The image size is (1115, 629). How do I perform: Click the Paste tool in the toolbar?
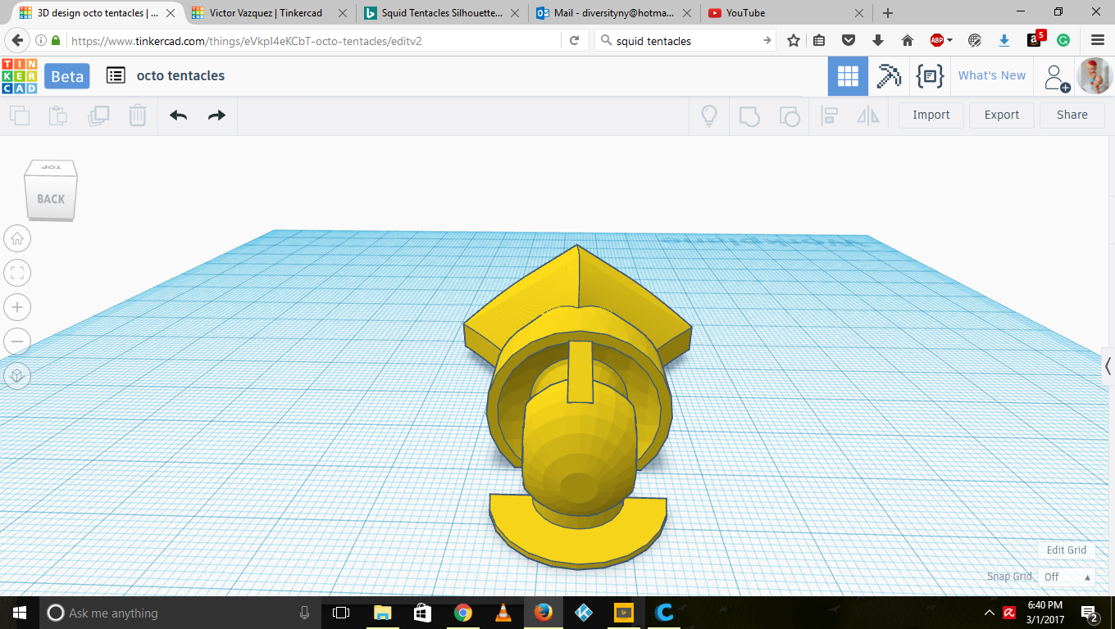pos(58,115)
